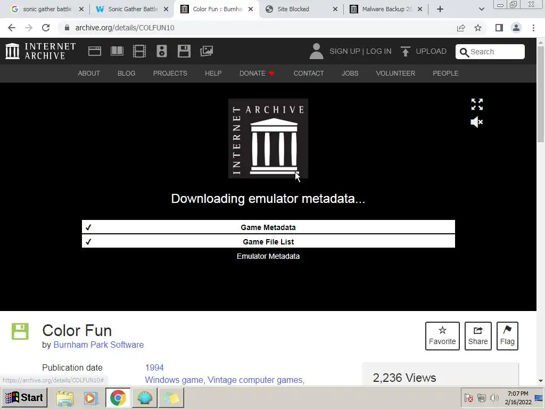
Task: Click the address bar URL
Action: (x=125, y=28)
